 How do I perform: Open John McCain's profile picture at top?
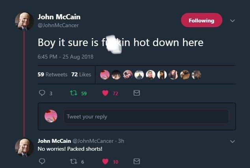click(24, 21)
